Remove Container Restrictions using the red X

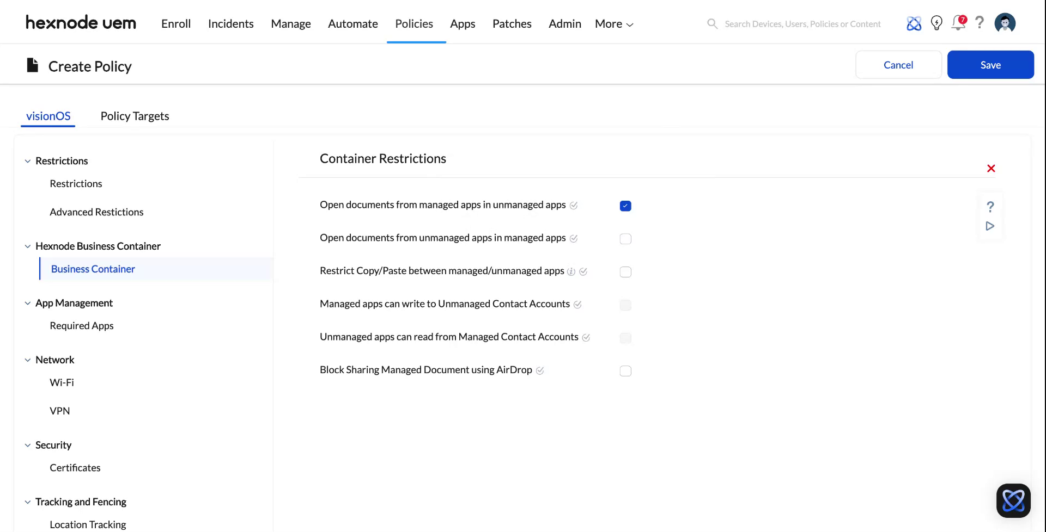pos(991,168)
